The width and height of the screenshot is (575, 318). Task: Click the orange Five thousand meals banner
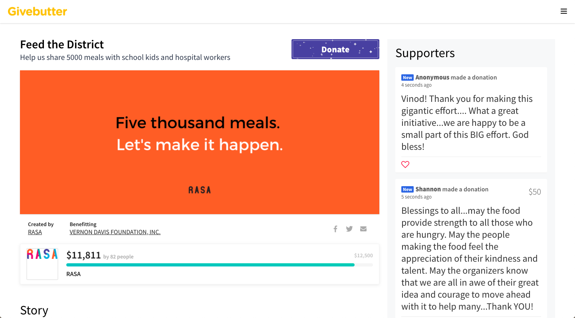tap(200, 142)
